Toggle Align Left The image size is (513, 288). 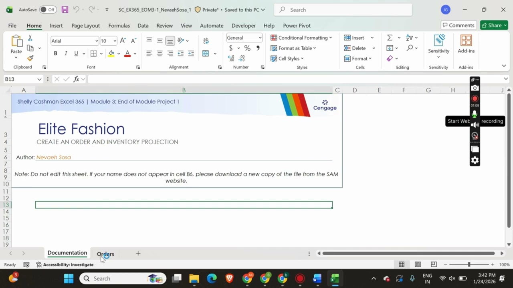(149, 53)
